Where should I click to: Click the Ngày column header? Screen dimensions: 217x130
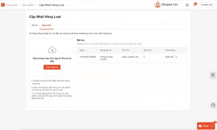(x=82, y=50)
